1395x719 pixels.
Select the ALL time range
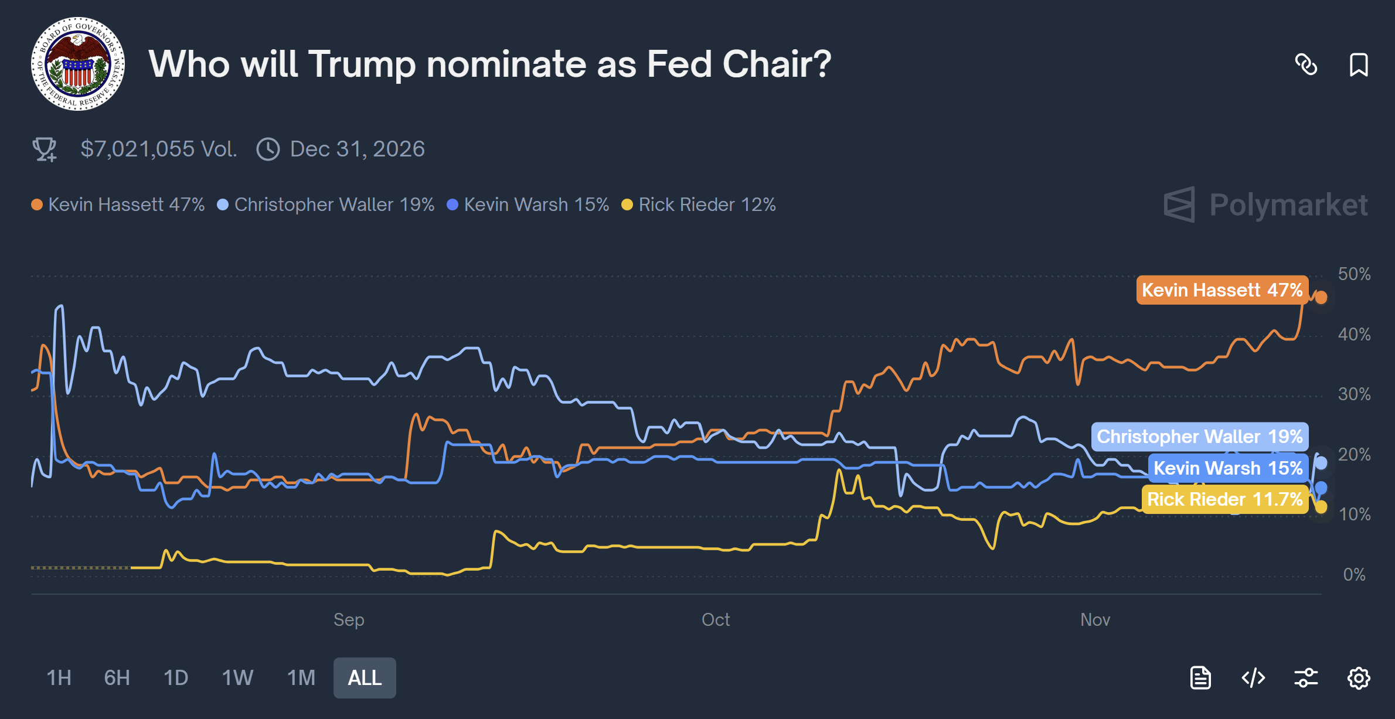click(365, 678)
